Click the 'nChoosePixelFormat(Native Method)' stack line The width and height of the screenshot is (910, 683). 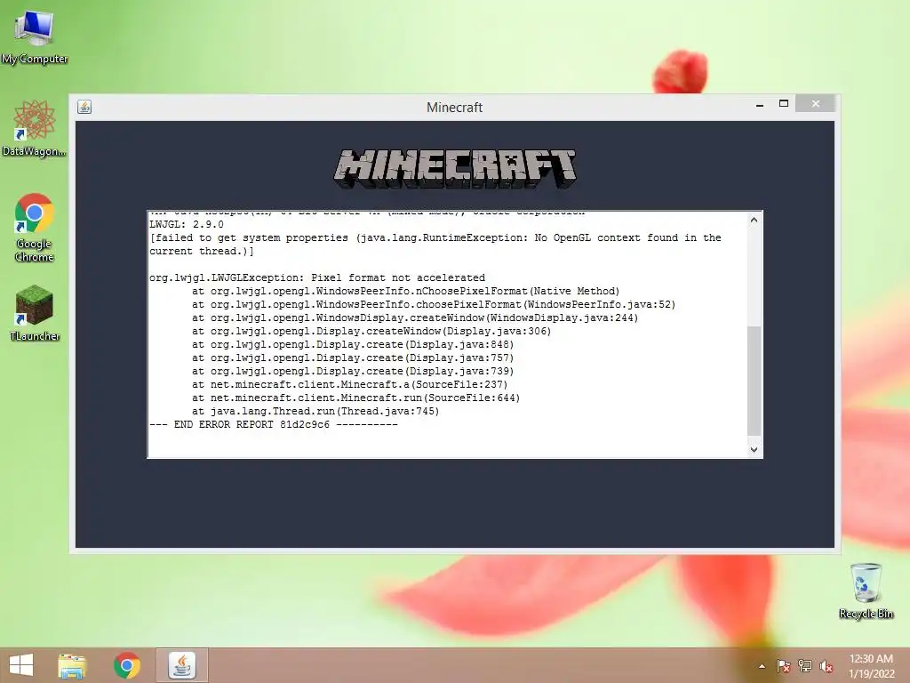coord(405,291)
